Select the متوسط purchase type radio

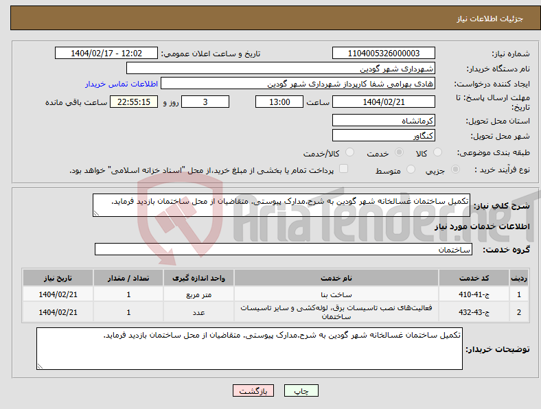pos(411,170)
